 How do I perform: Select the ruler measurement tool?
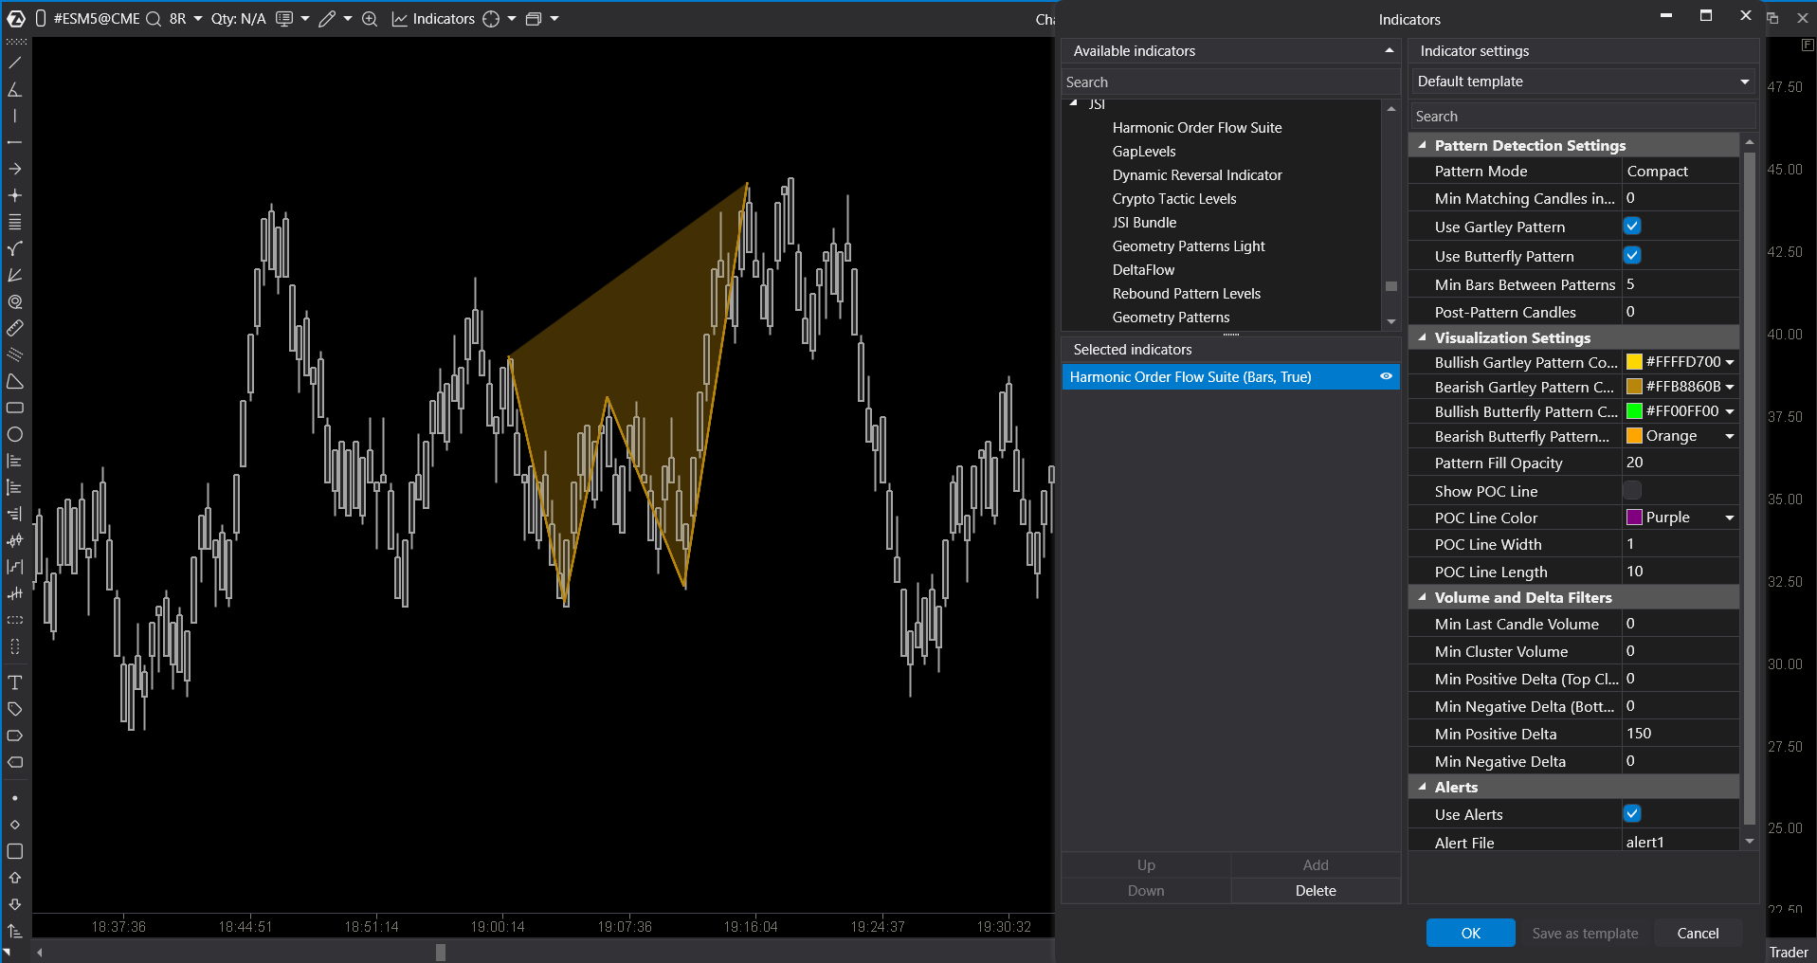(14, 328)
